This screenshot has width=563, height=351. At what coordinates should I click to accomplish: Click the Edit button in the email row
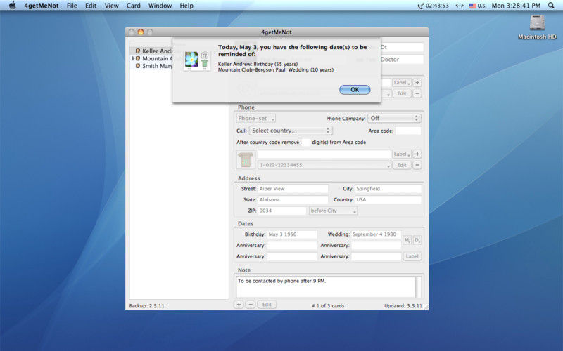pyautogui.click(x=401, y=93)
